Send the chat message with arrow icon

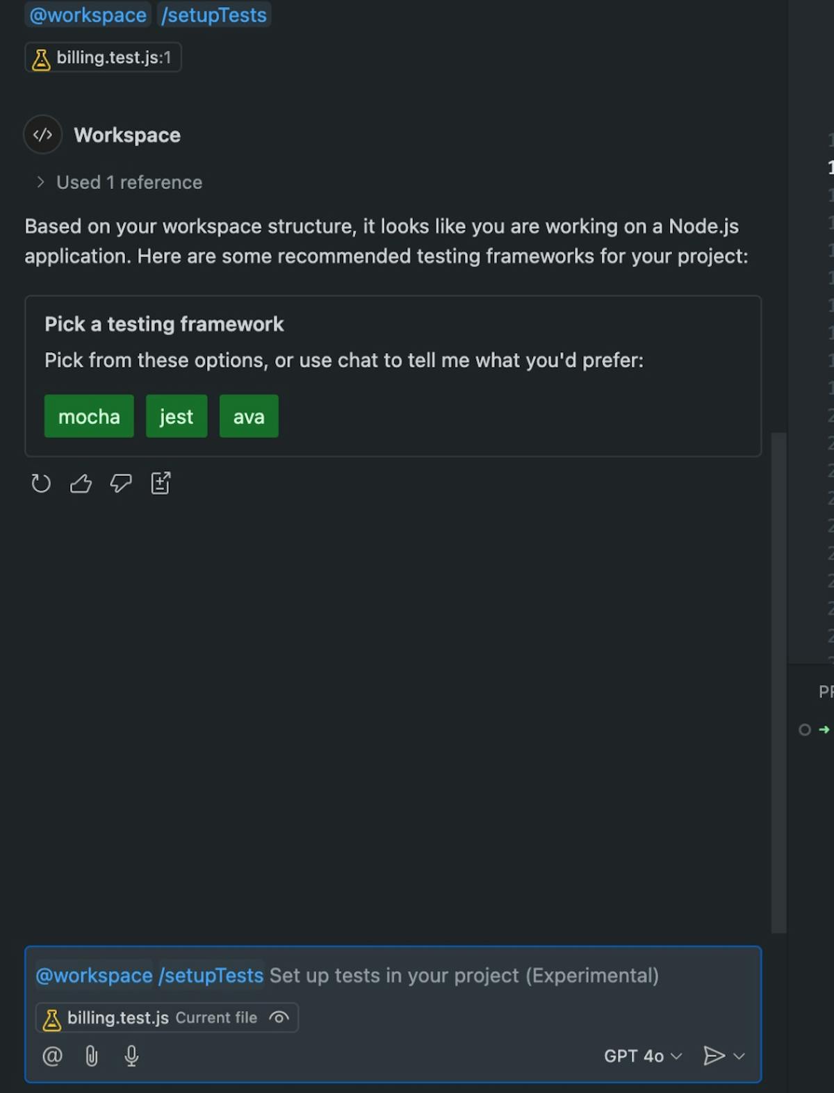[713, 1056]
